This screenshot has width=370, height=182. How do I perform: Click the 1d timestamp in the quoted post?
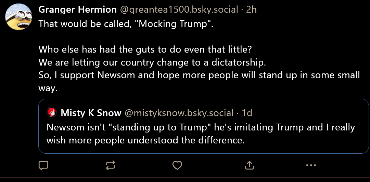pos(247,113)
